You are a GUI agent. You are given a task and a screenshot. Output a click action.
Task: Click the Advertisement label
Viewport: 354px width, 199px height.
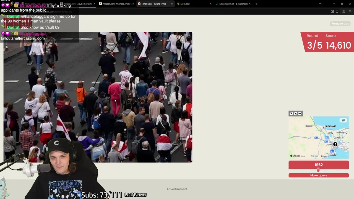(x=177, y=189)
